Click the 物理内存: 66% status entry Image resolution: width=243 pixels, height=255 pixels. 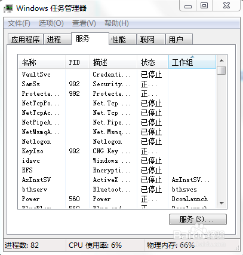pyautogui.click(x=171, y=245)
